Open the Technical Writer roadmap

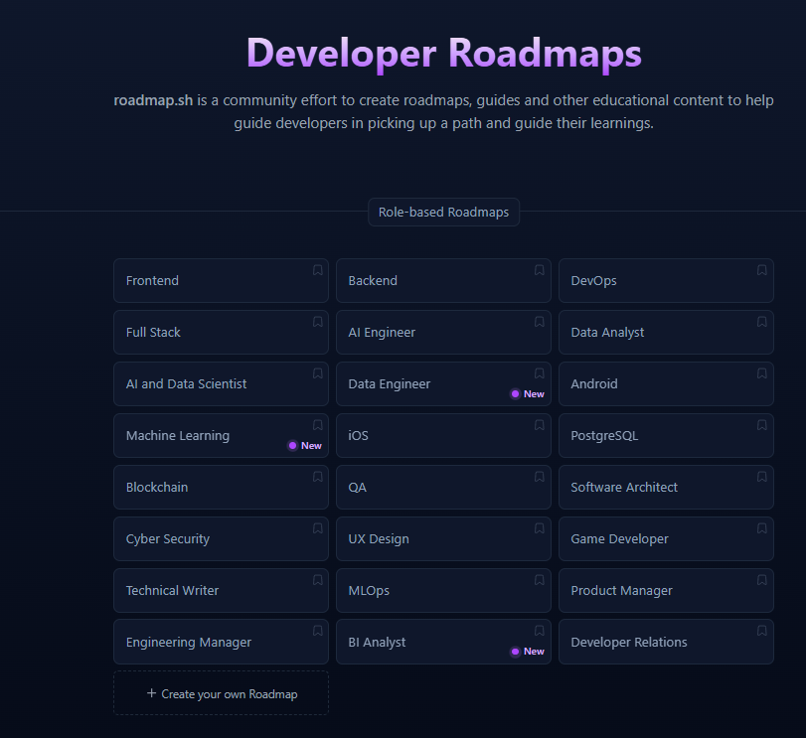pyautogui.click(x=221, y=590)
